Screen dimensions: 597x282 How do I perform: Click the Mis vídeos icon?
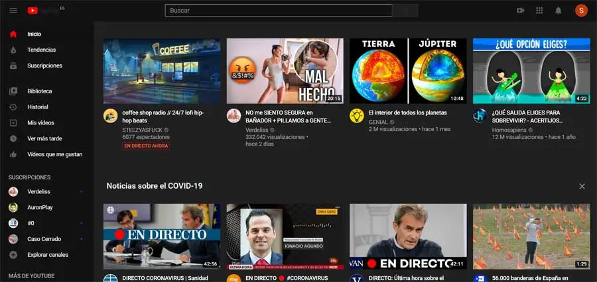(13, 122)
